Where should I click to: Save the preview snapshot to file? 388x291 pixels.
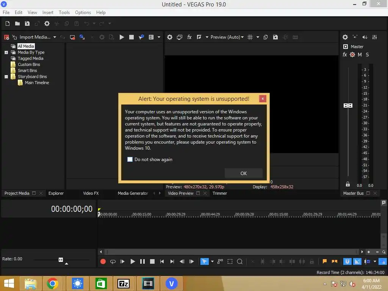click(x=275, y=37)
